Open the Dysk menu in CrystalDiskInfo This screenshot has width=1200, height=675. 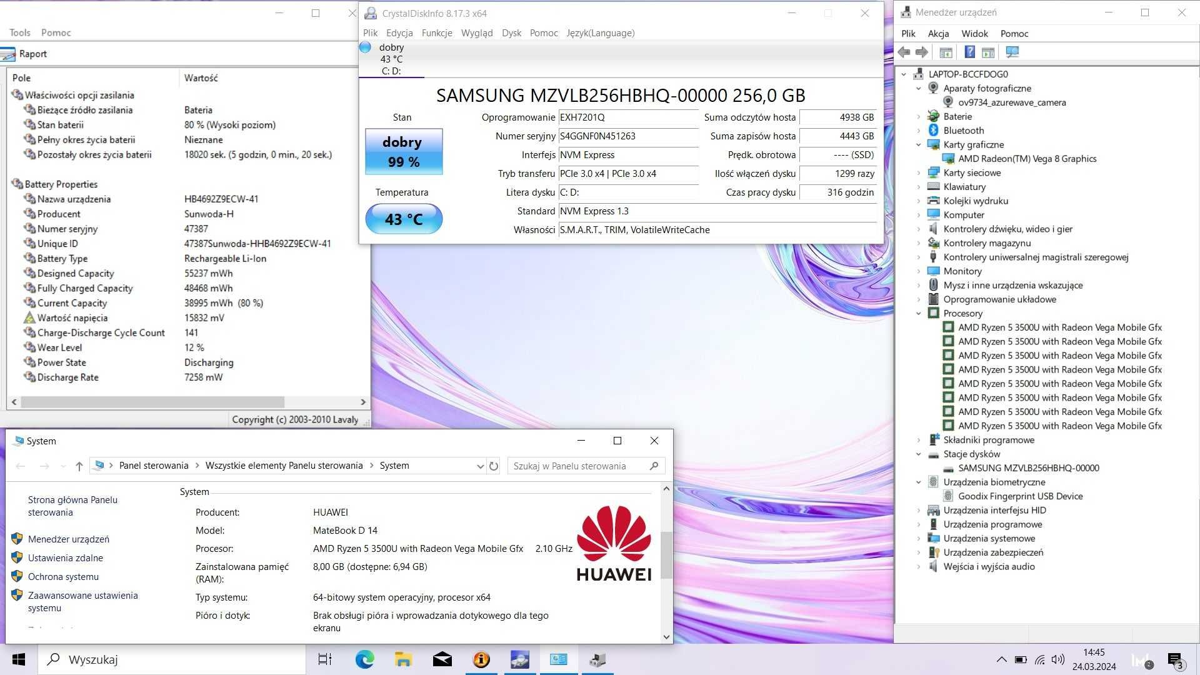pyautogui.click(x=511, y=33)
